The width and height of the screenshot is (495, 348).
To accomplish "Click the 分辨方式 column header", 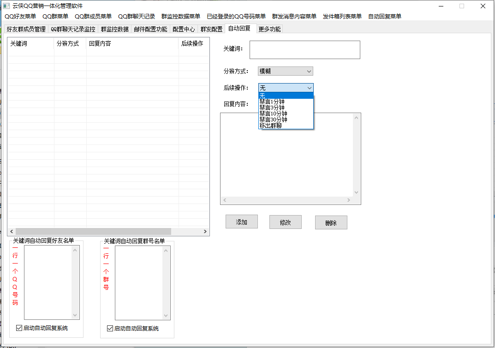I will (70, 43).
